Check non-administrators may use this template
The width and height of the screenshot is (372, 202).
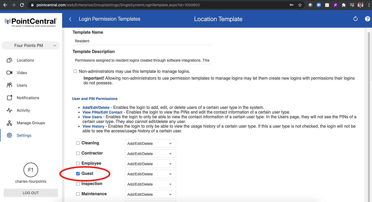click(75, 71)
